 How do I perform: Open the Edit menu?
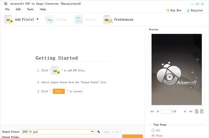point(18,9)
